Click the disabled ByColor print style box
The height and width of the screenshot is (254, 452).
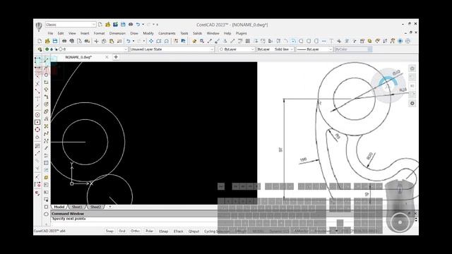(x=353, y=49)
